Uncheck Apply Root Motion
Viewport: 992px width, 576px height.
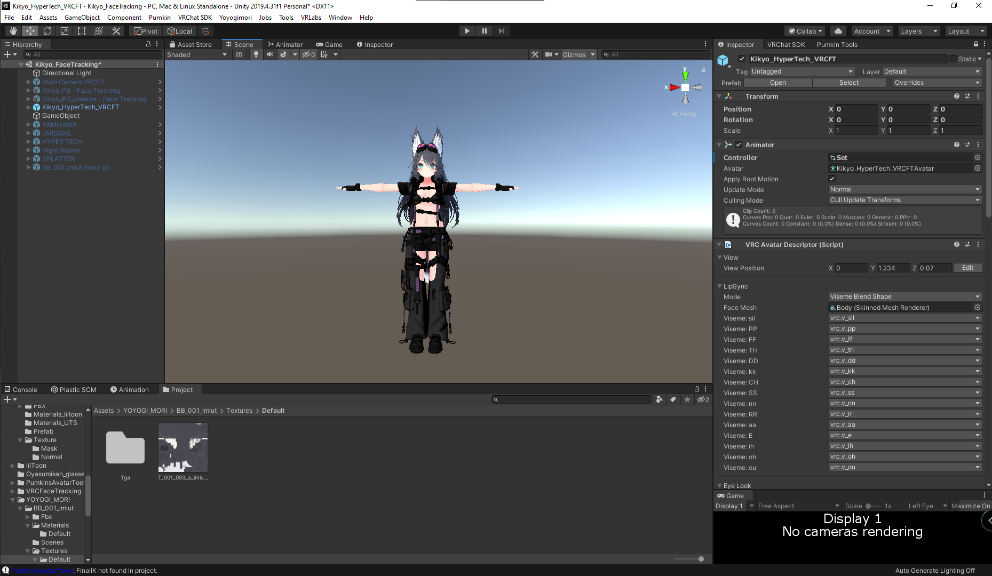[832, 179]
